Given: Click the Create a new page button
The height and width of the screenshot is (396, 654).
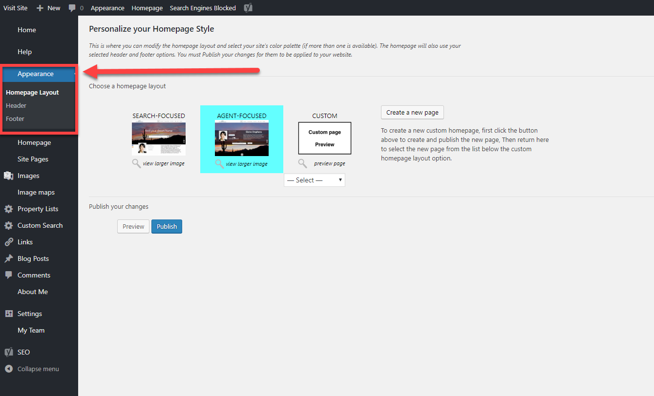Looking at the screenshot, I should (x=412, y=112).
